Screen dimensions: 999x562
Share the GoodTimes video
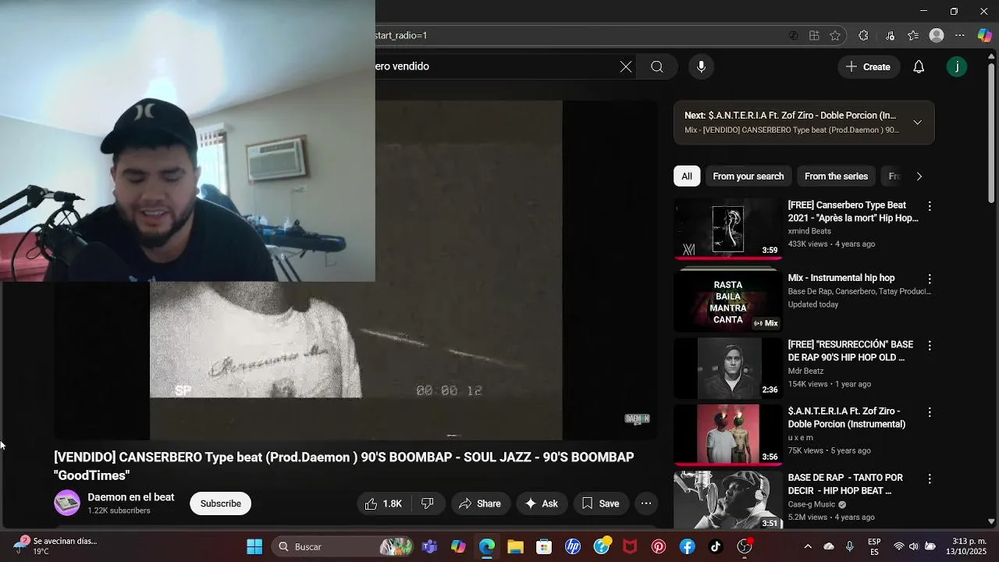481,503
